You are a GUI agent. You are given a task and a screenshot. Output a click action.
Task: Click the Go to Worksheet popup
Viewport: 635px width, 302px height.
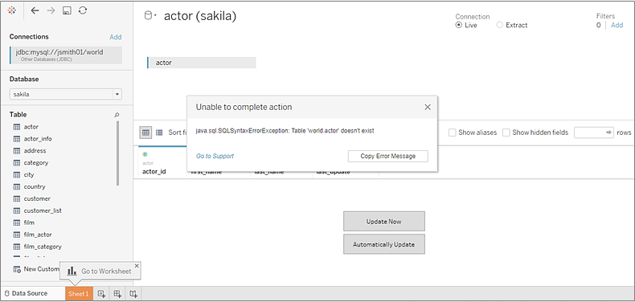(x=100, y=271)
